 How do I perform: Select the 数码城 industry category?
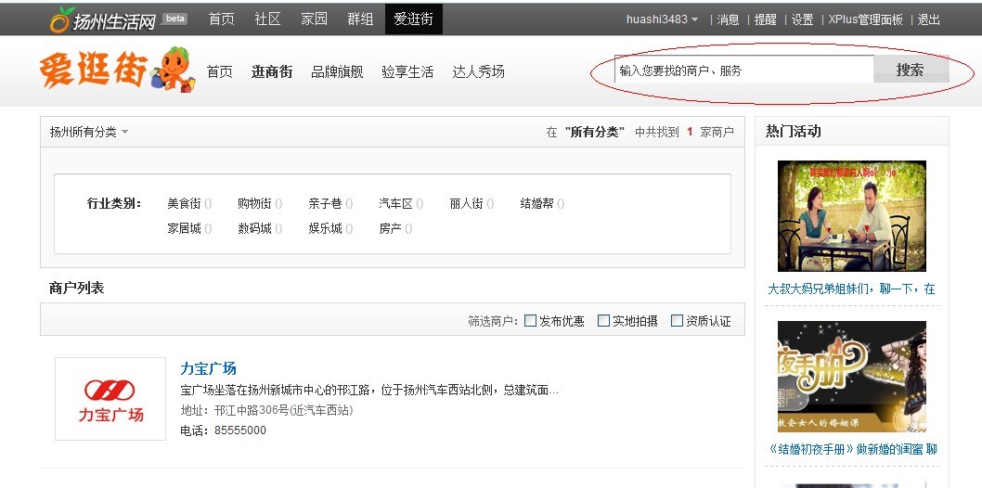[x=255, y=228]
